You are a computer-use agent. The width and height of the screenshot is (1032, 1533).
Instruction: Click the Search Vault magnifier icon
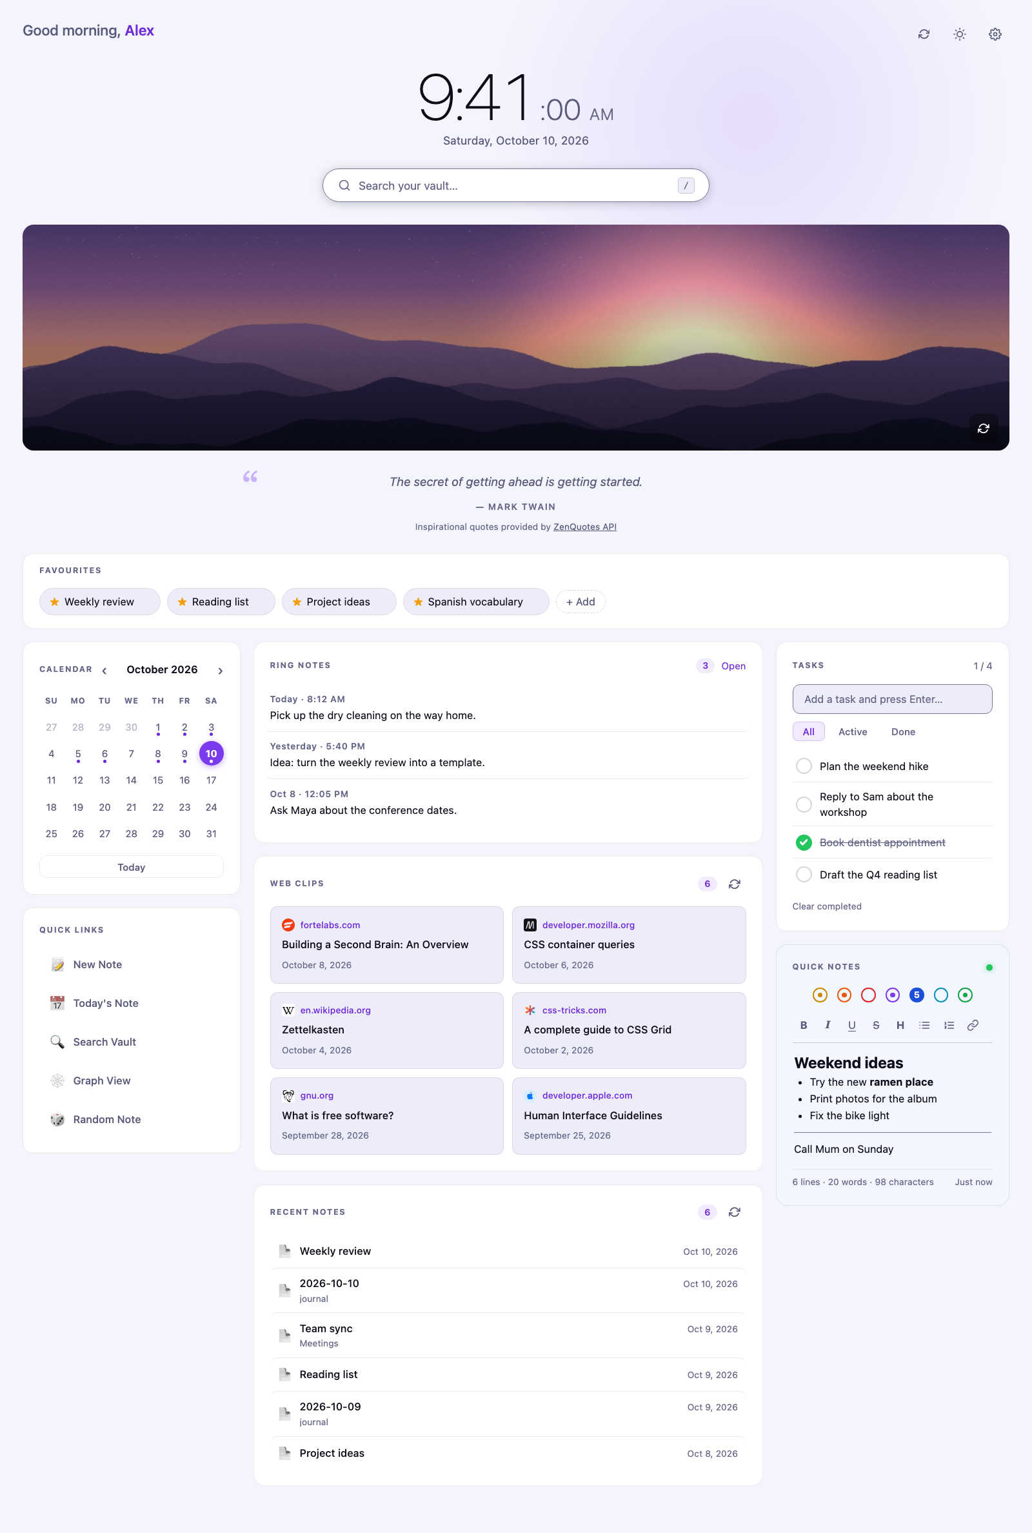pyautogui.click(x=57, y=1042)
